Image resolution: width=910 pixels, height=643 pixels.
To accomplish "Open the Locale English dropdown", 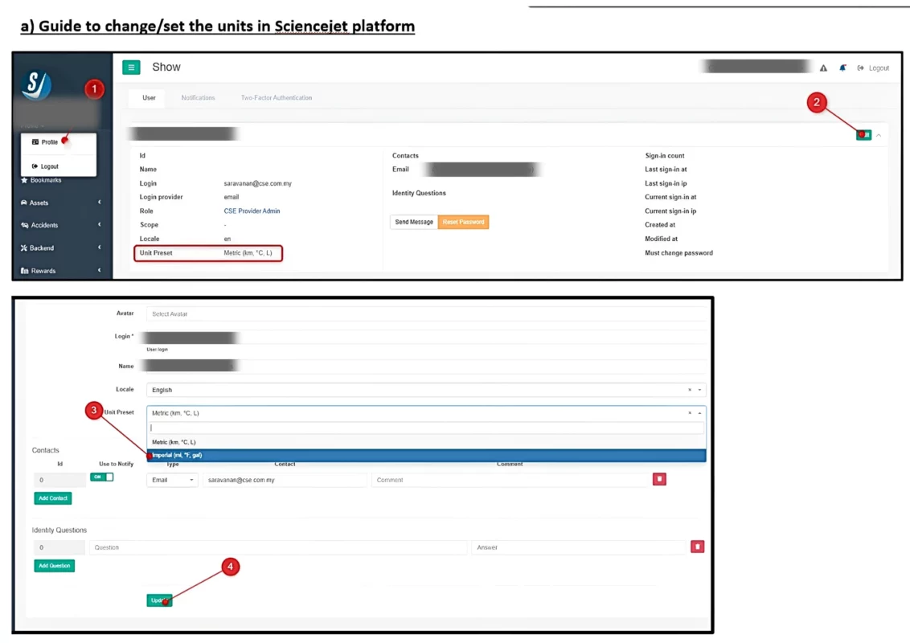I will [418, 391].
